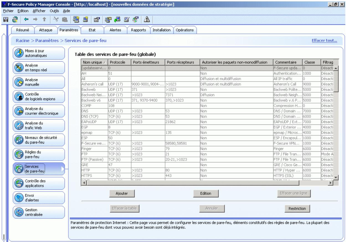Open Niveaux de sécurité du pare-feu
347x242 pixels.
pos(39,140)
